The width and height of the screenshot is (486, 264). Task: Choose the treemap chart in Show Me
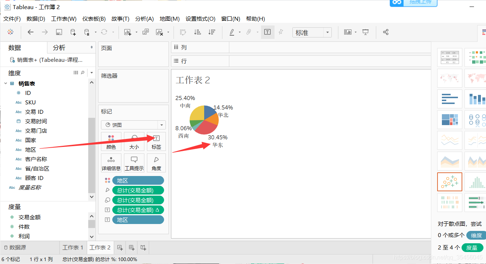tap(450, 120)
